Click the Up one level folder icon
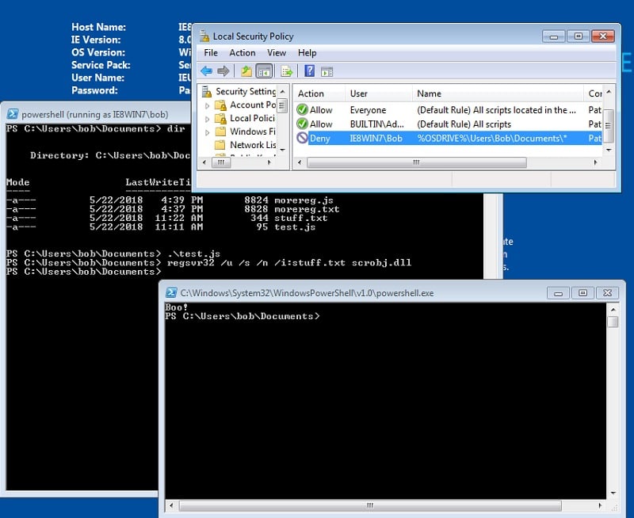The image size is (634, 518). [246, 71]
